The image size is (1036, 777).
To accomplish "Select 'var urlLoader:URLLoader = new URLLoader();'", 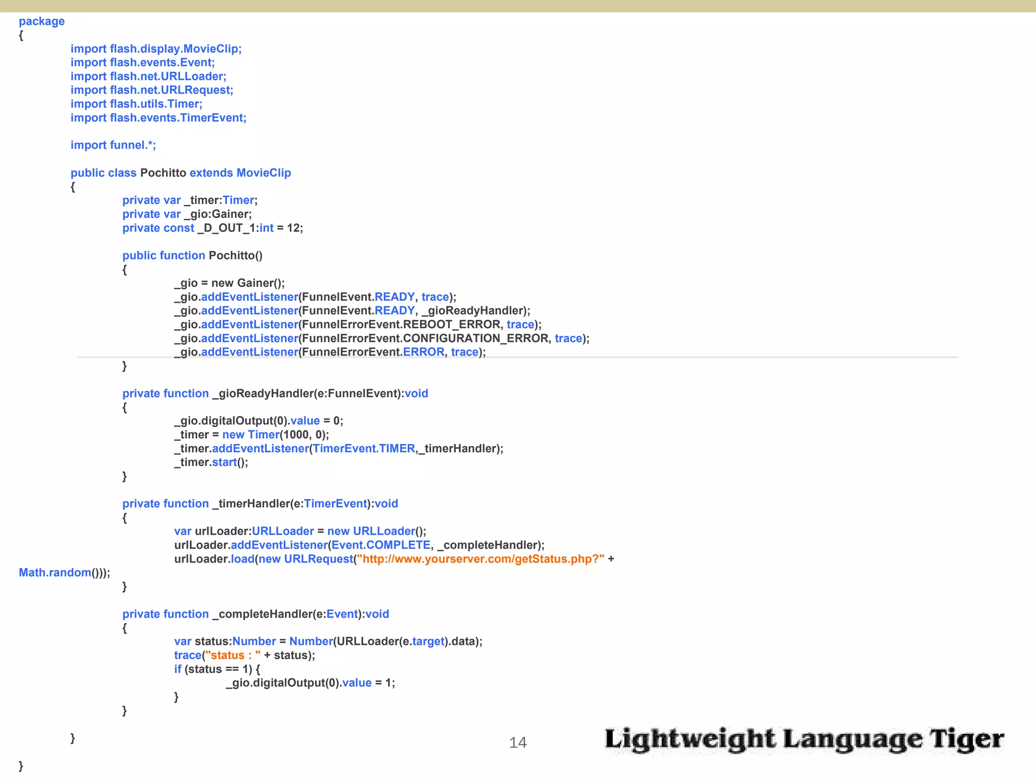I will (300, 531).
